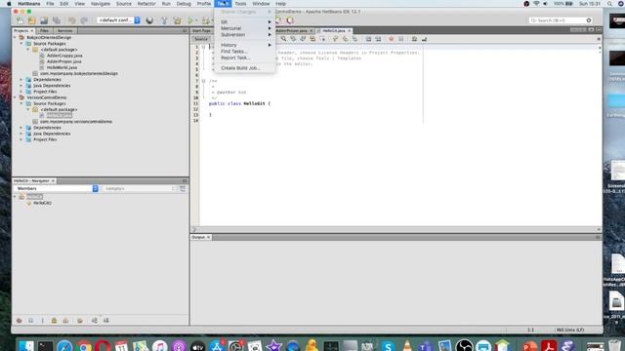This screenshot has height=351, width=625.
Task: Expand Java Dependencies under VersionControlDemo
Action: point(21,134)
